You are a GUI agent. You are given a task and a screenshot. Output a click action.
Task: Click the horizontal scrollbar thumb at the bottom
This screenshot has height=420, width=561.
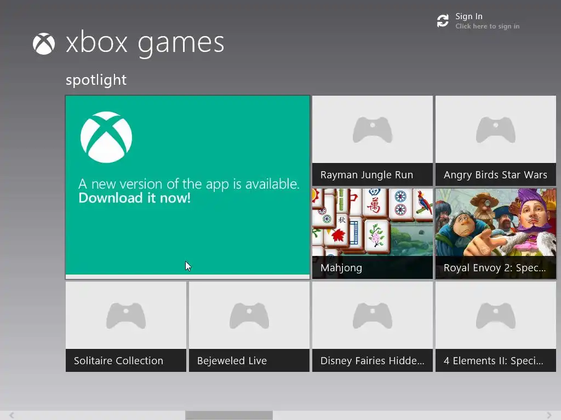click(229, 415)
